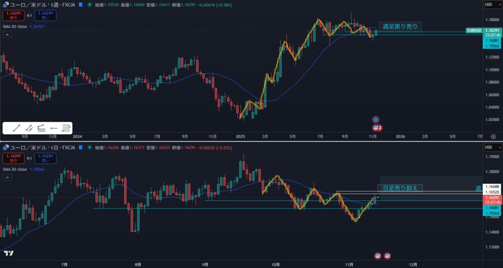Screen dimensions: 503x268
Task: Click the TradingView logo on the daily chart
Action: [x=8, y=253]
